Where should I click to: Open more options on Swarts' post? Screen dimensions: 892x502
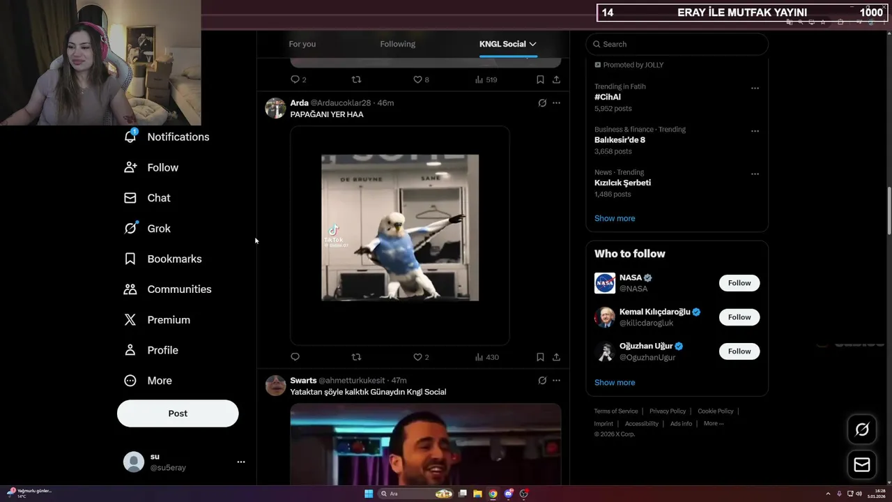(556, 381)
